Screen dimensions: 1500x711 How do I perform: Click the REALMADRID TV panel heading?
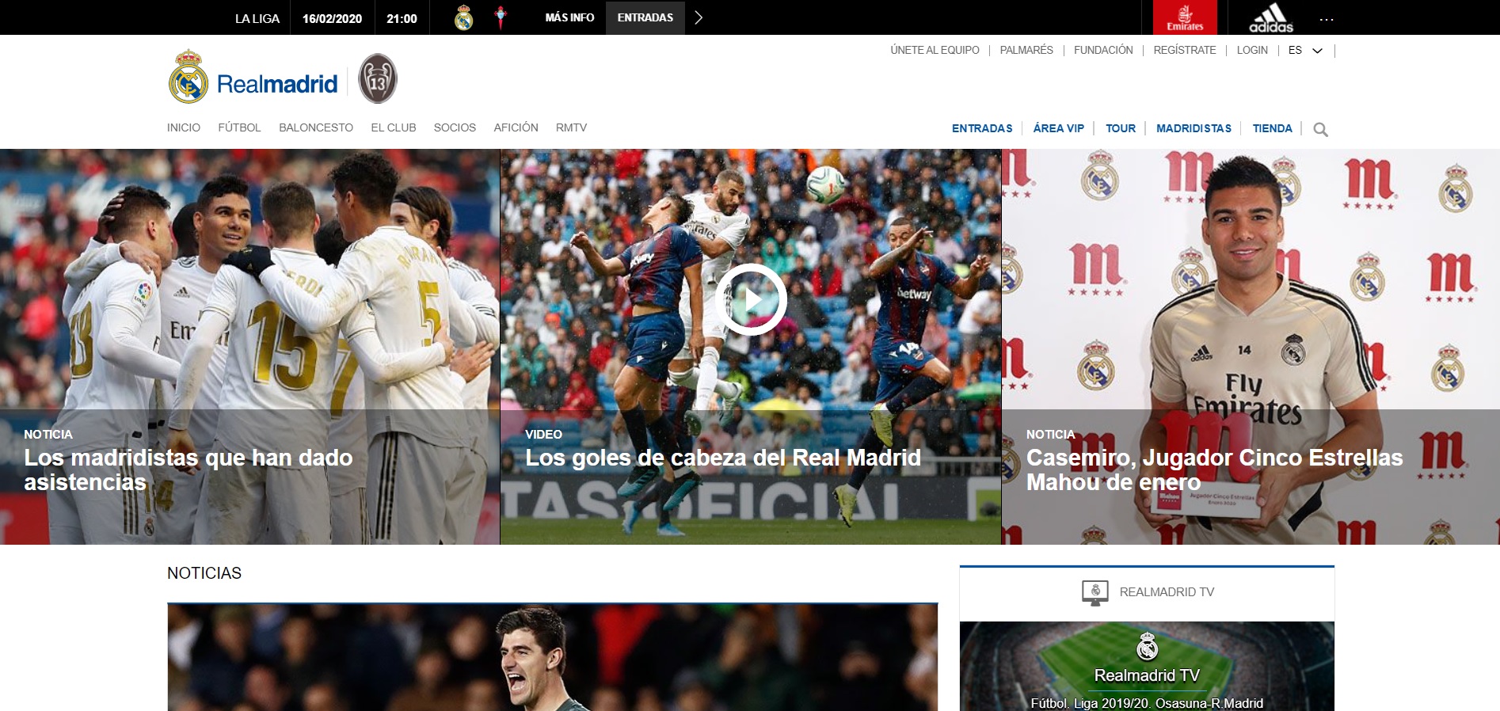1167,592
